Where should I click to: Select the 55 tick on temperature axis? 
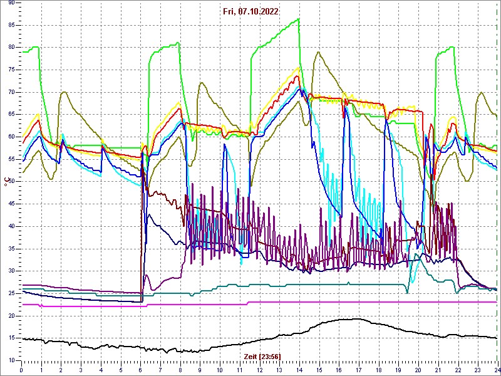[x=11, y=159]
